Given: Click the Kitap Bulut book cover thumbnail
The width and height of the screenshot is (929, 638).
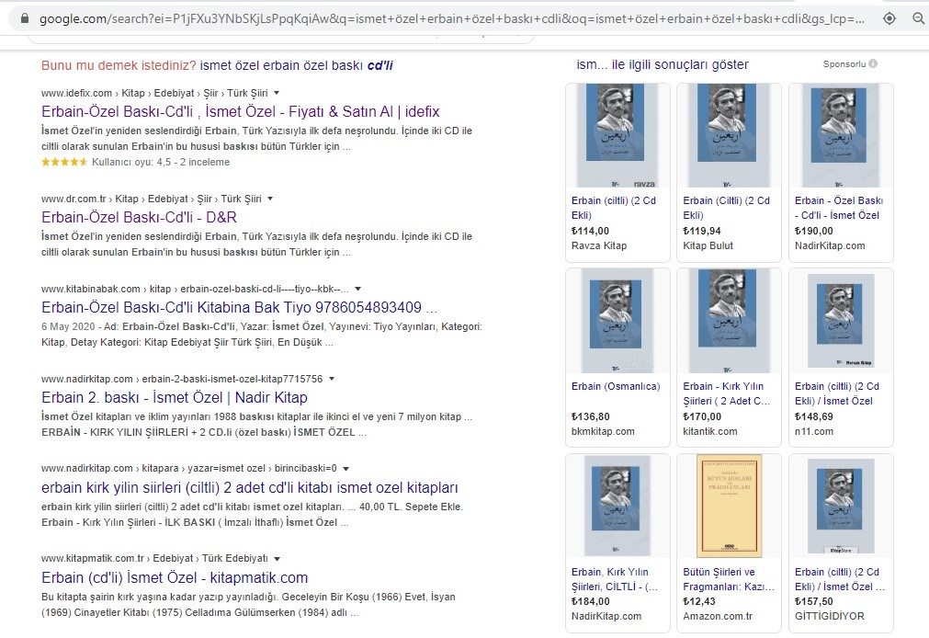Looking at the screenshot, I should coord(729,135).
